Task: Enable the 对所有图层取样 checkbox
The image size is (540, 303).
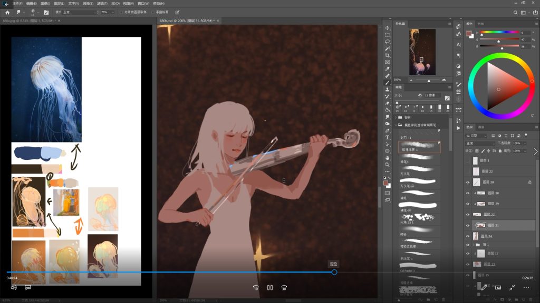Action: pos(121,12)
